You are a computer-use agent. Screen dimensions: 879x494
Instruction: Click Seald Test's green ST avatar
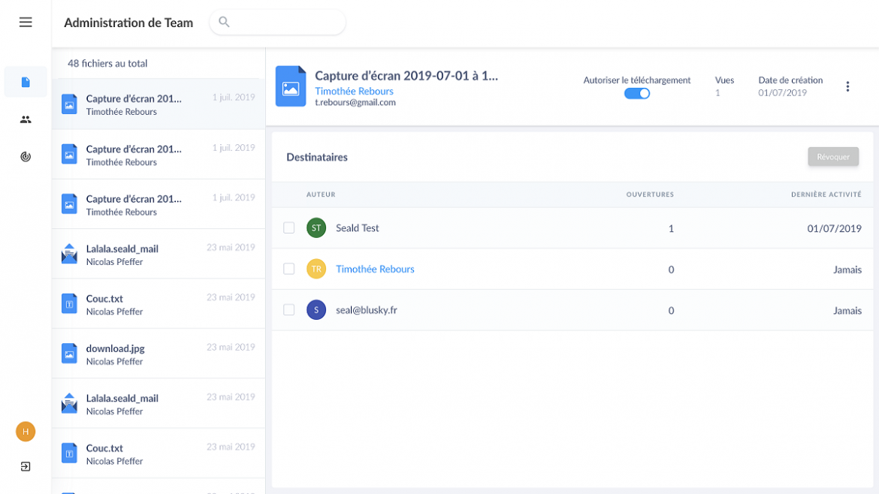[316, 227]
